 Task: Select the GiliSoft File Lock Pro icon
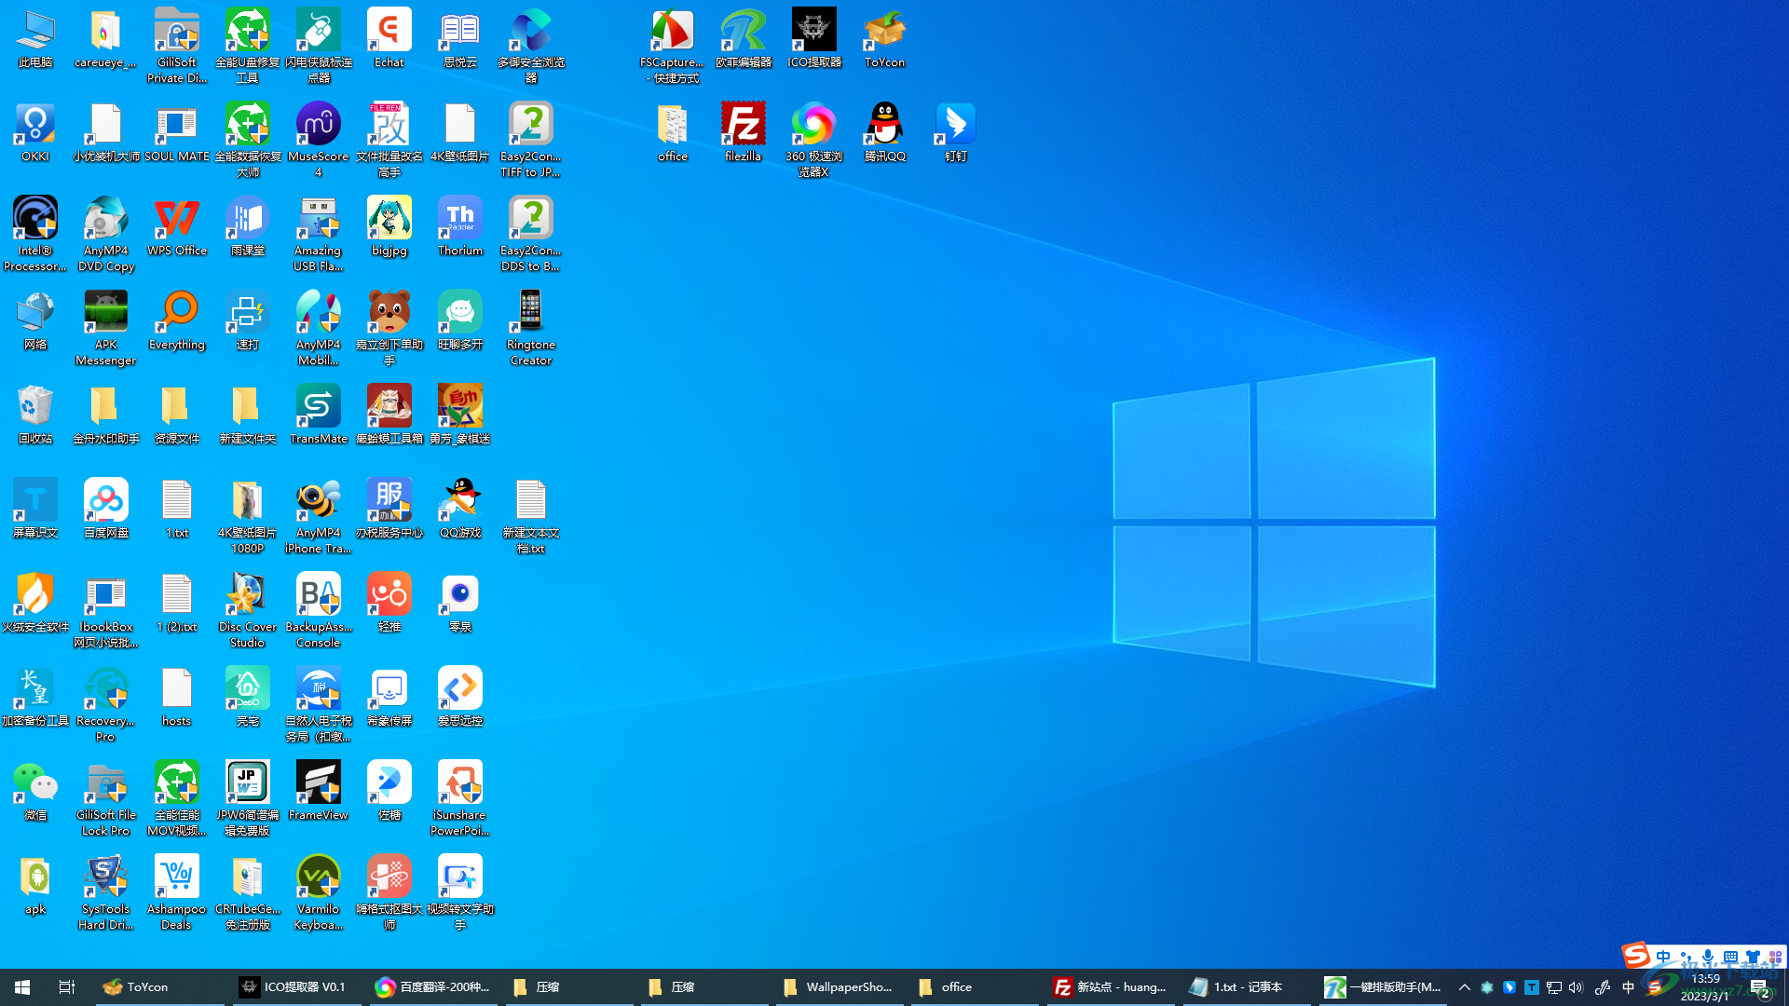[106, 797]
